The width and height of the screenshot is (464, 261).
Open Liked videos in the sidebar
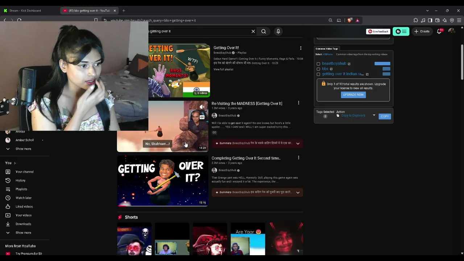24,206
